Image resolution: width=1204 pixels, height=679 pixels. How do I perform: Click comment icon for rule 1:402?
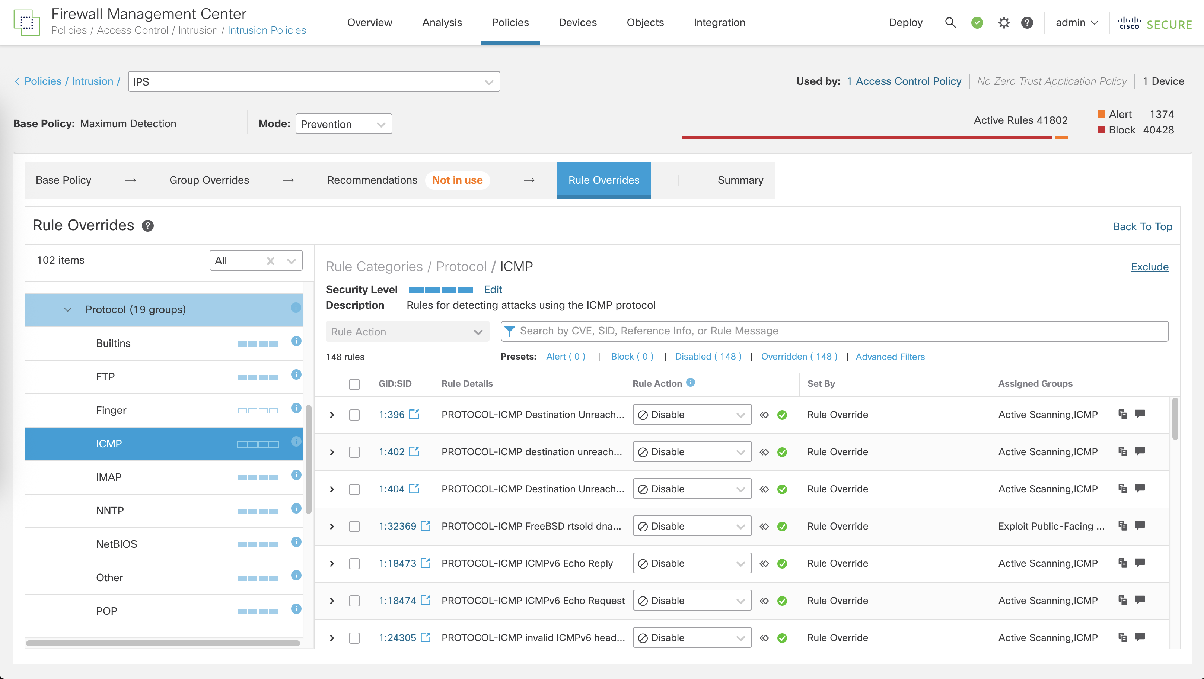(1140, 451)
